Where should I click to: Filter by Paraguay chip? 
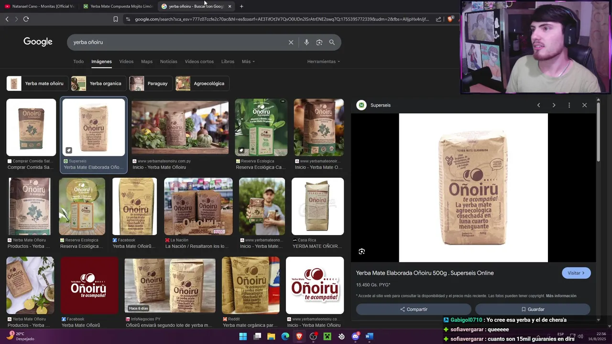click(x=151, y=84)
